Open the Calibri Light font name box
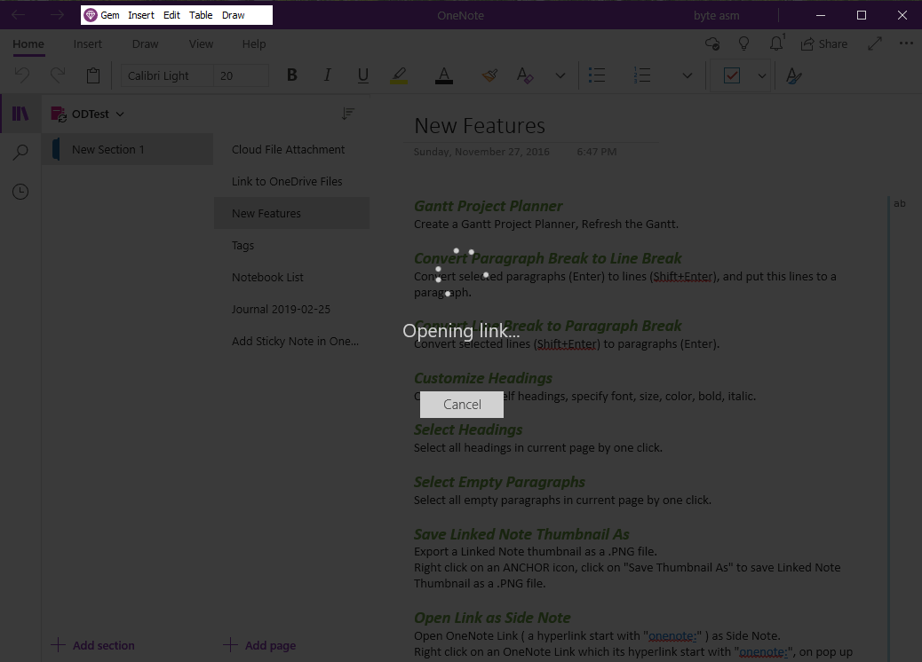Image resolution: width=922 pixels, height=662 pixels. point(168,75)
